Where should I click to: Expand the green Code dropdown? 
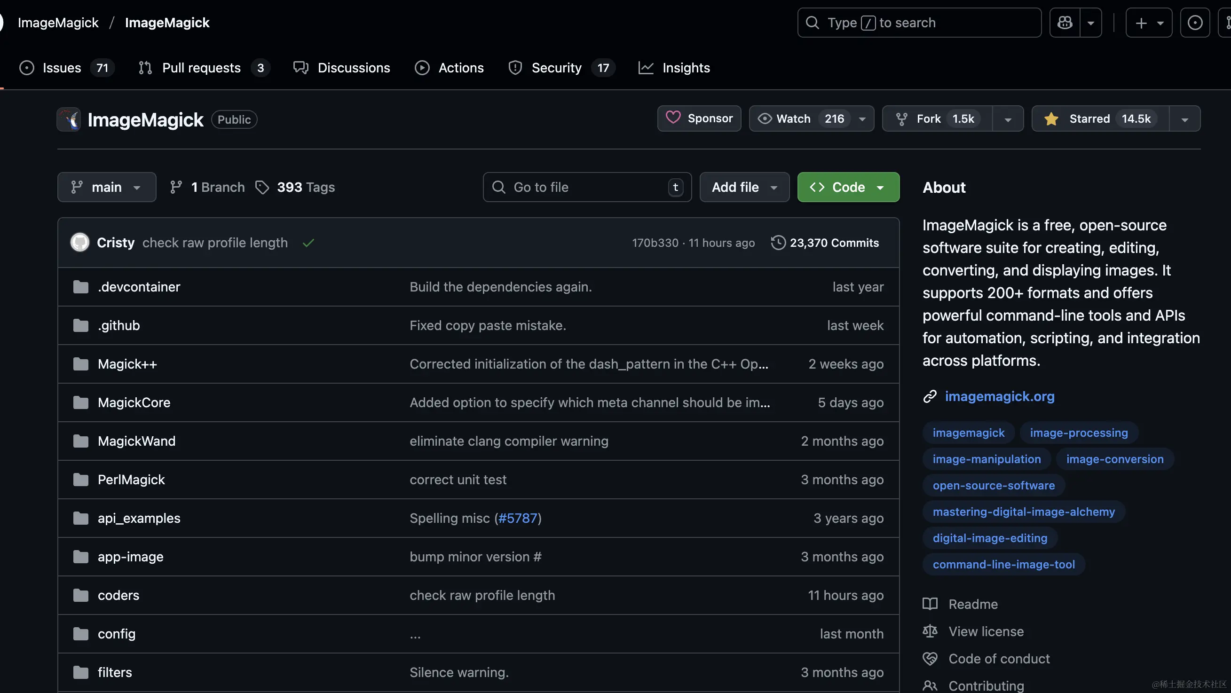pyautogui.click(x=848, y=187)
